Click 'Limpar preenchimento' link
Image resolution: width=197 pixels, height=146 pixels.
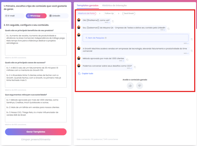tap(36, 139)
